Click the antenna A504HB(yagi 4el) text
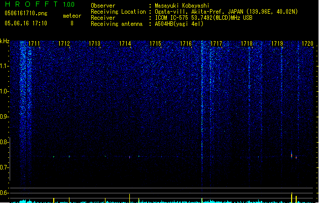 point(179,24)
